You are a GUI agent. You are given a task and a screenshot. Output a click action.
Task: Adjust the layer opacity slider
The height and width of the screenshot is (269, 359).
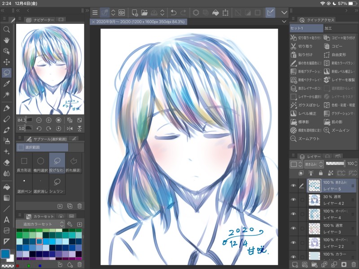pyautogui.click(x=335, y=163)
